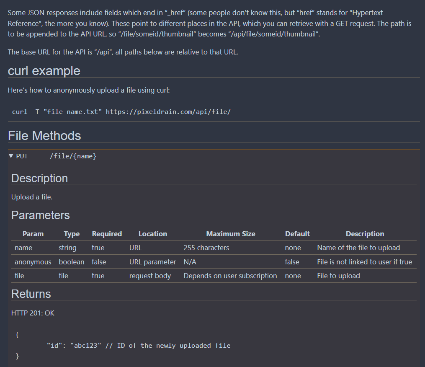This screenshot has height=367, width=425.
Task: Click the "File Methods" heading
Action: [44, 135]
